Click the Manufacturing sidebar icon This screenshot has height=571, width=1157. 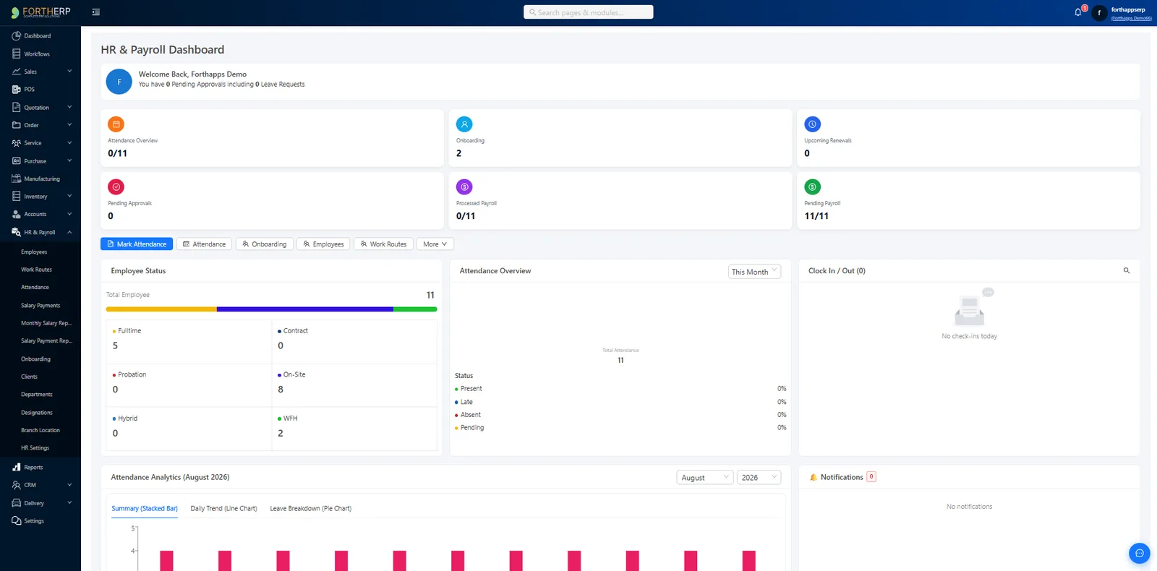[16, 179]
